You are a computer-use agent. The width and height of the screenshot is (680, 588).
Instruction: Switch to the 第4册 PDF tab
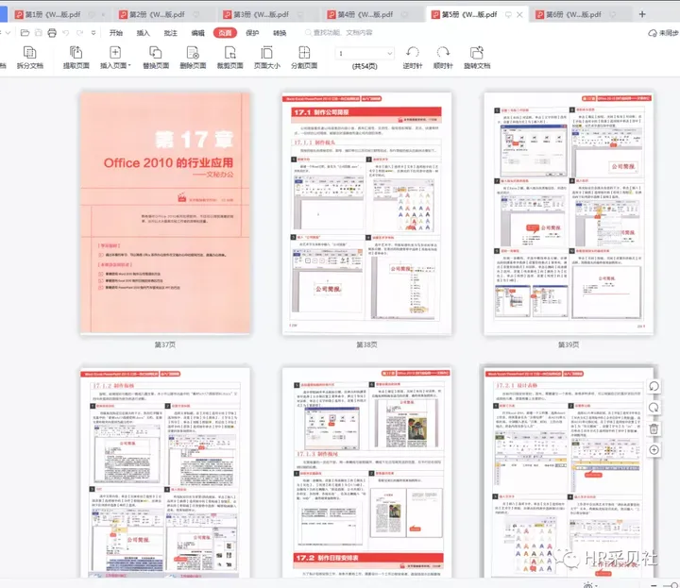[365, 14]
